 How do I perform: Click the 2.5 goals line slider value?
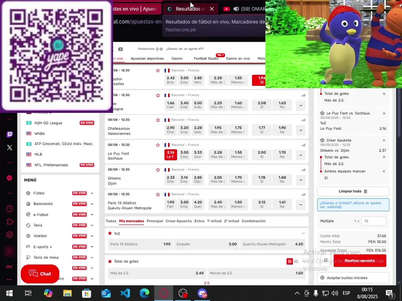pyautogui.click(x=206, y=283)
